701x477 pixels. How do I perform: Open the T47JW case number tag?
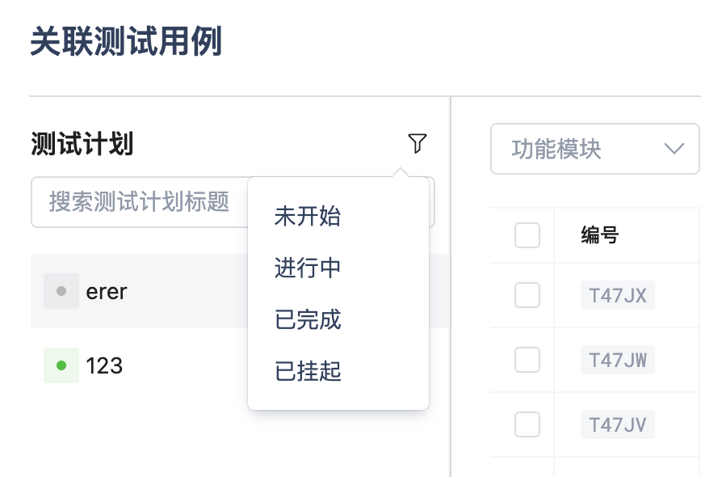(618, 360)
